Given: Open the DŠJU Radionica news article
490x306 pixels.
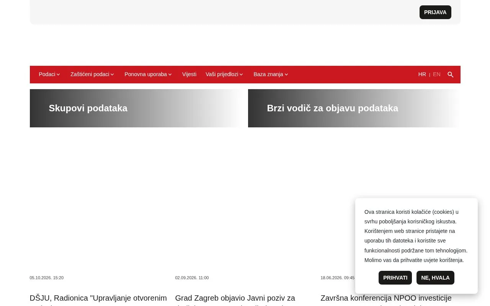Looking at the screenshot, I should pyautogui.click(x=98, y=299).
